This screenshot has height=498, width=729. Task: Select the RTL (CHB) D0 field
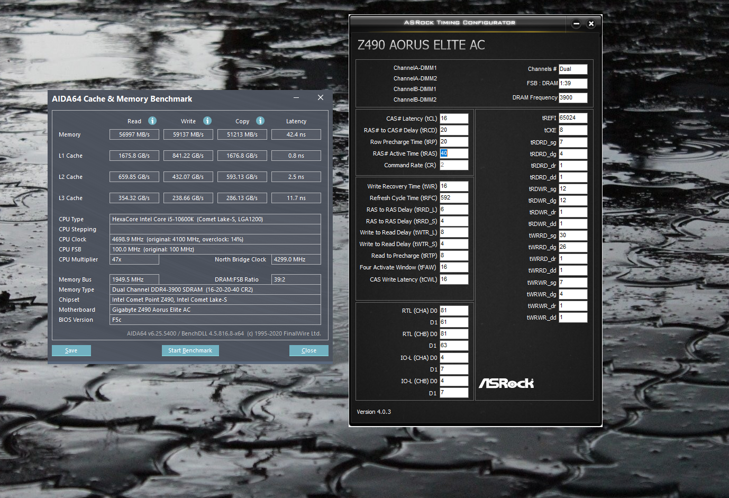point(454,334)
